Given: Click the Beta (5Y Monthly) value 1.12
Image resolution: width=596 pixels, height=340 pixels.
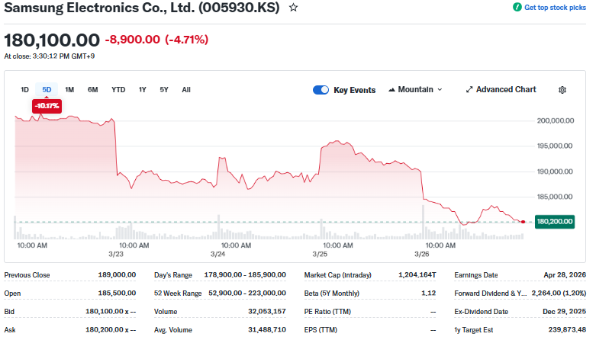Looking at the screenshot, I should tap(428, 293).
